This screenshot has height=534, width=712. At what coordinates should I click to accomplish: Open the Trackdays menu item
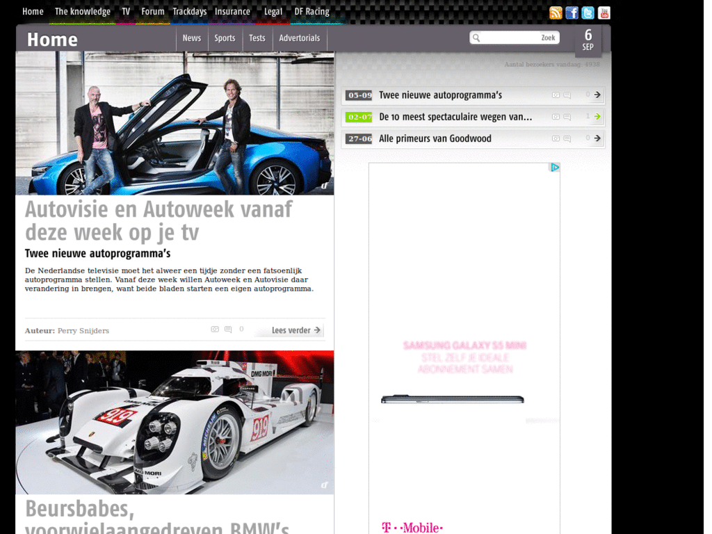pos(189,12)
